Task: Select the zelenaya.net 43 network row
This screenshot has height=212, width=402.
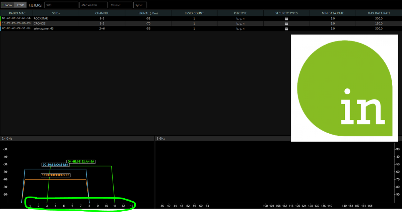Action: click(x=201, y=28)
